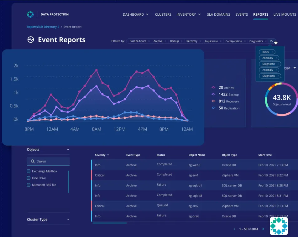Viewport: 298px width, 237px height.
Task: Click the Archive legend marker icon
Action: (x=213, y=87)
